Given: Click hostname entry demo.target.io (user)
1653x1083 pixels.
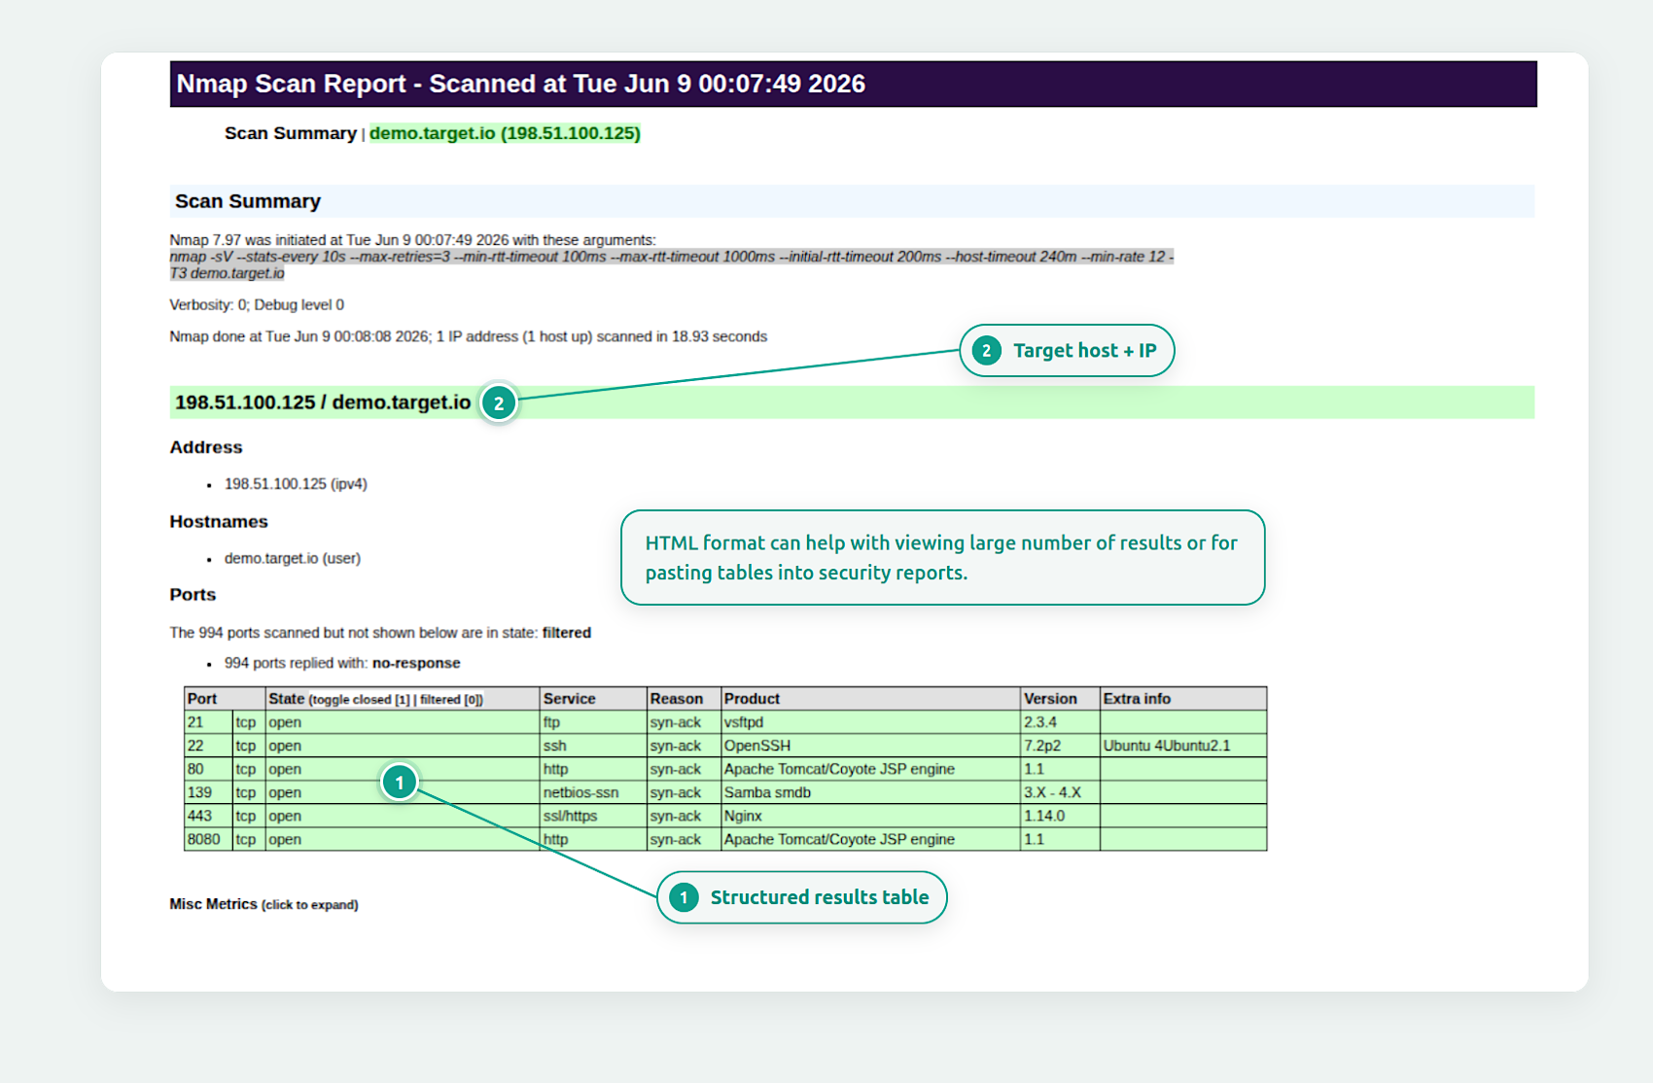Looking at the screenshot, I should pyautogui.click(x=293, y=559).
